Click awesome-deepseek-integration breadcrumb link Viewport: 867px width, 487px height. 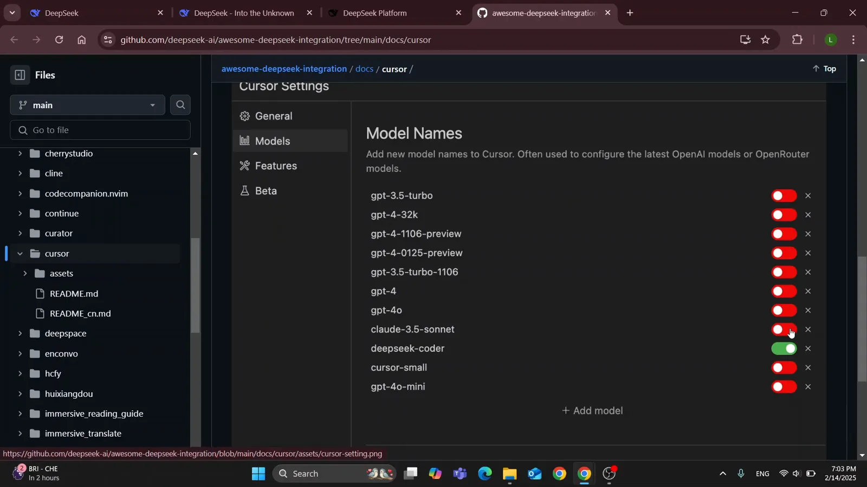[x=284, y=69]
